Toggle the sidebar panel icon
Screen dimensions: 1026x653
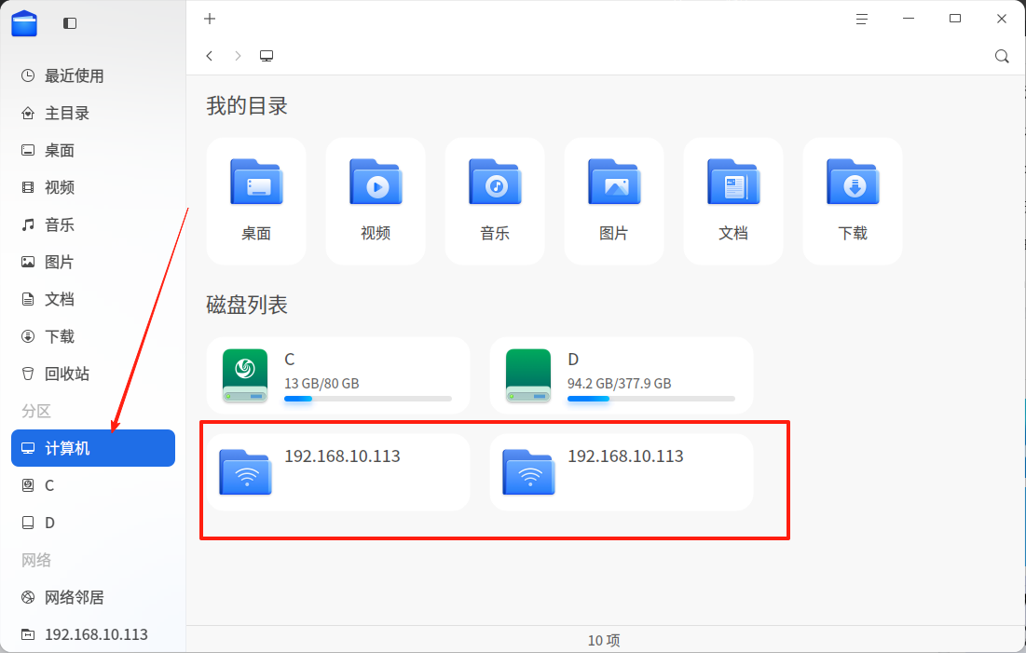(70, 23)
